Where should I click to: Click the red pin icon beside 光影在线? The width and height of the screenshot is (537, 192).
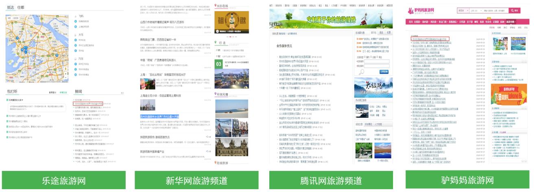216,6
